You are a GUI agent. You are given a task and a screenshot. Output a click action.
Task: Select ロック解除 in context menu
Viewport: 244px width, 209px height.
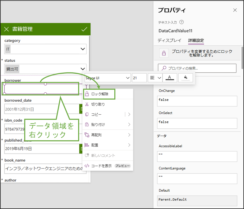coord(108,94)
